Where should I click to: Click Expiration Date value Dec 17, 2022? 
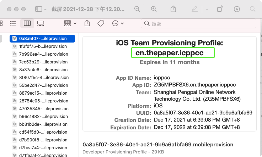[197, 127]
